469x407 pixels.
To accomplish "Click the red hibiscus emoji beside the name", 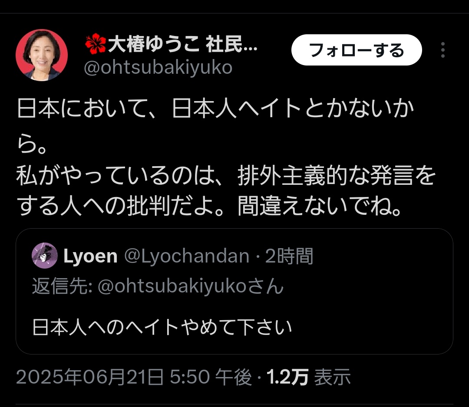I will coord(96,44).
